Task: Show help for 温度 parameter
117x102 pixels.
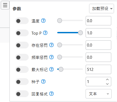Action: tap(43, 21)
